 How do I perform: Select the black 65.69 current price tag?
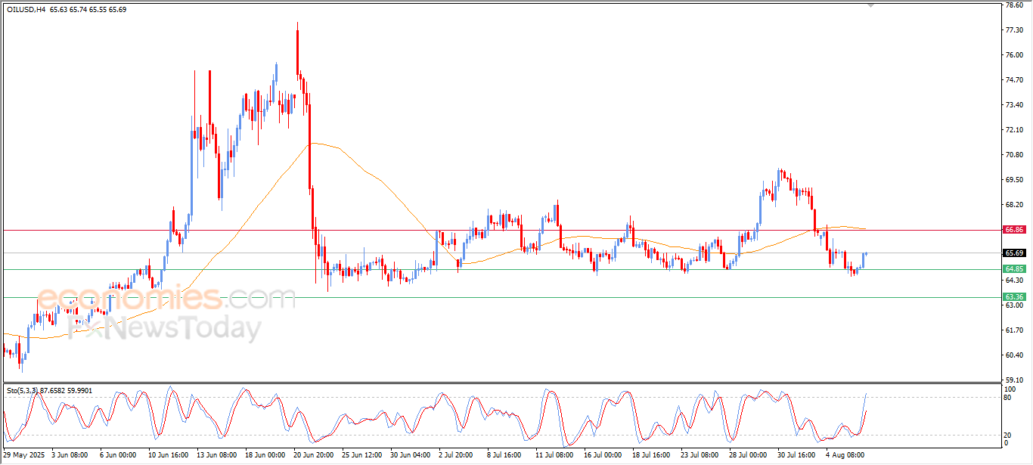tap(1014, 253)
